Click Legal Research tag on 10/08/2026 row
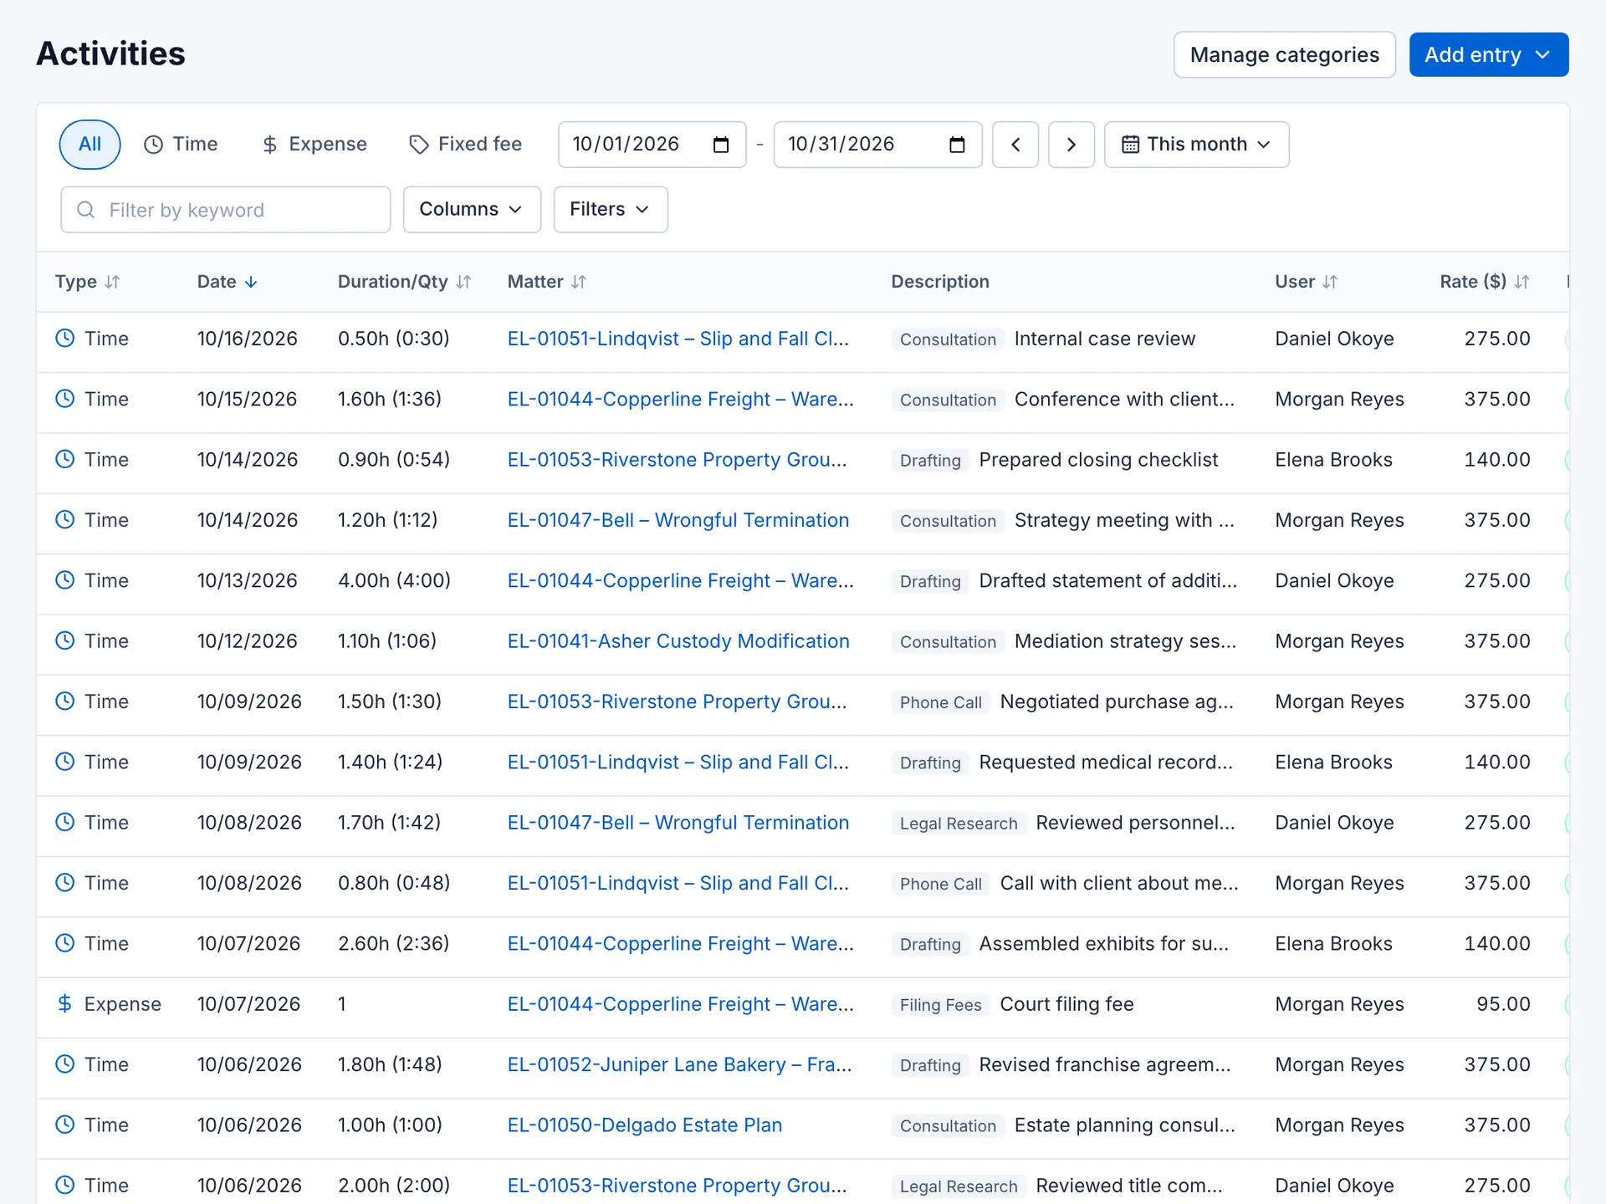The height and width of the screenshot is (1204, 1606). tap(959, 824)
